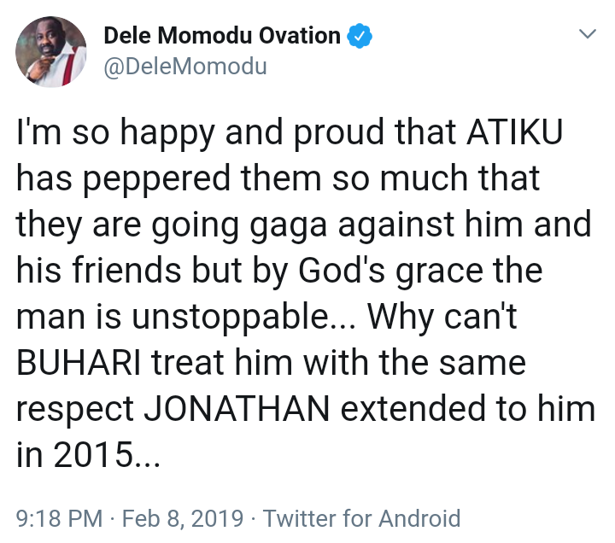The image size is (615, 543).
Task: Open Dele Momodu's profile picture
Action: 51,51
